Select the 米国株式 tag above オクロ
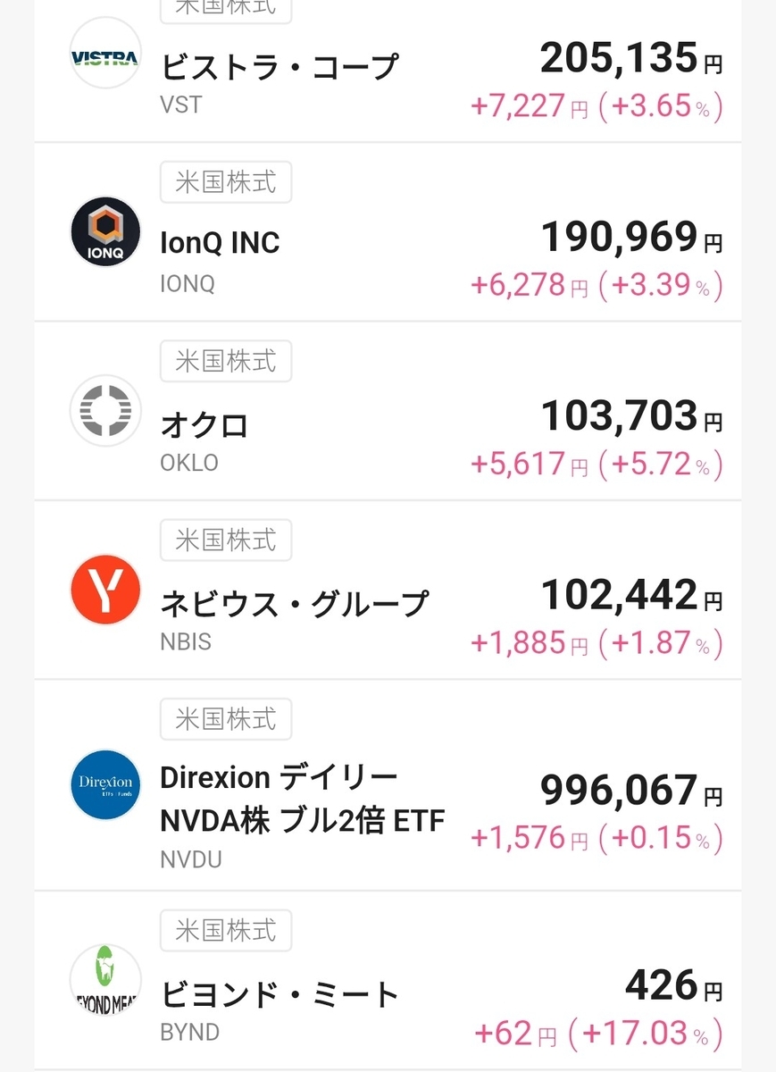This screenshot has width=776, height=1072. click(226, 362)
